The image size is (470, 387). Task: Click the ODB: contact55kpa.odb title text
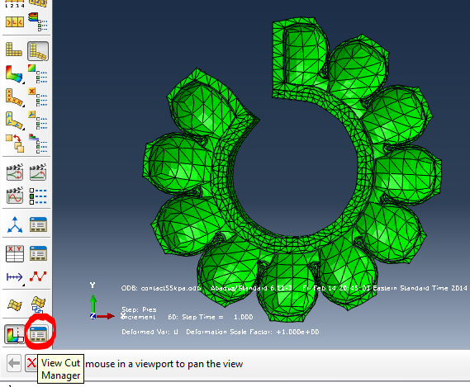(x=161, y=288)
